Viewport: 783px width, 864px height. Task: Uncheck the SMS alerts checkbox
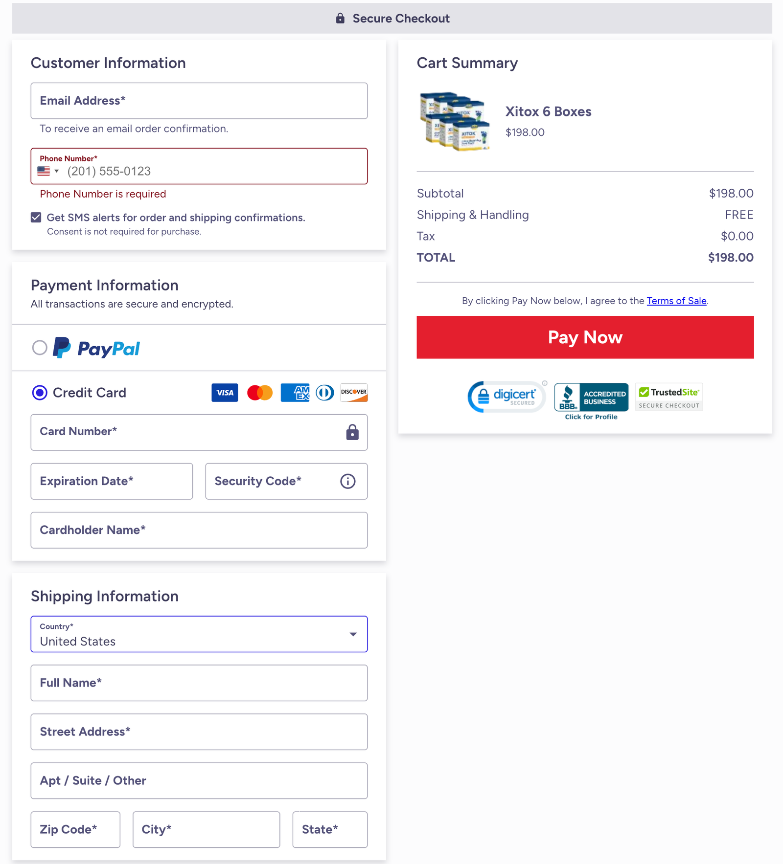(x=36, y=218)
